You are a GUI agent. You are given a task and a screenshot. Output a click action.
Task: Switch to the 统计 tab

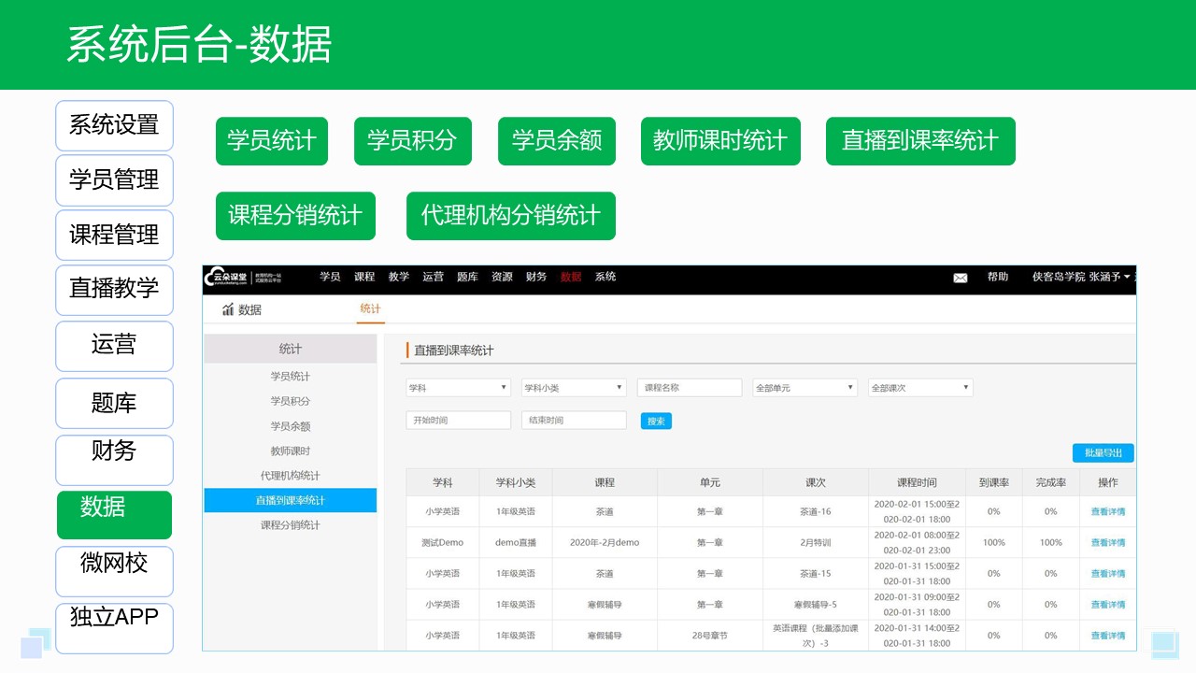[x=371, y=308]
